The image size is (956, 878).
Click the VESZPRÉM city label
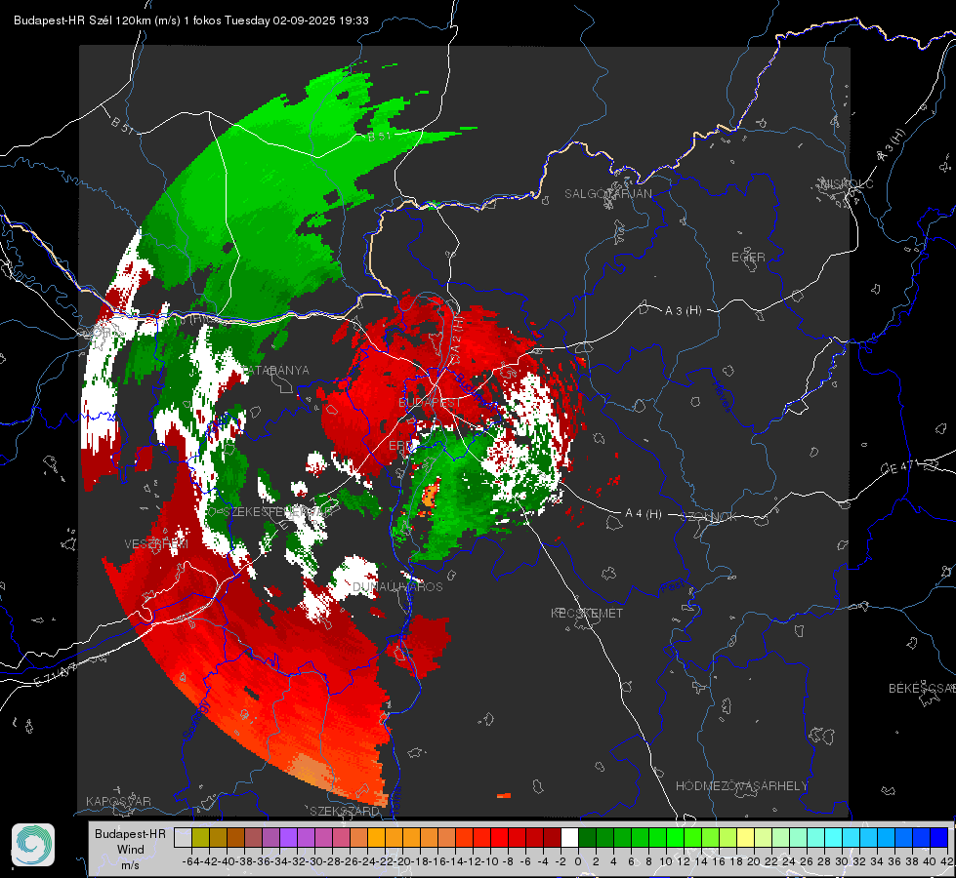tap(156, 544)
